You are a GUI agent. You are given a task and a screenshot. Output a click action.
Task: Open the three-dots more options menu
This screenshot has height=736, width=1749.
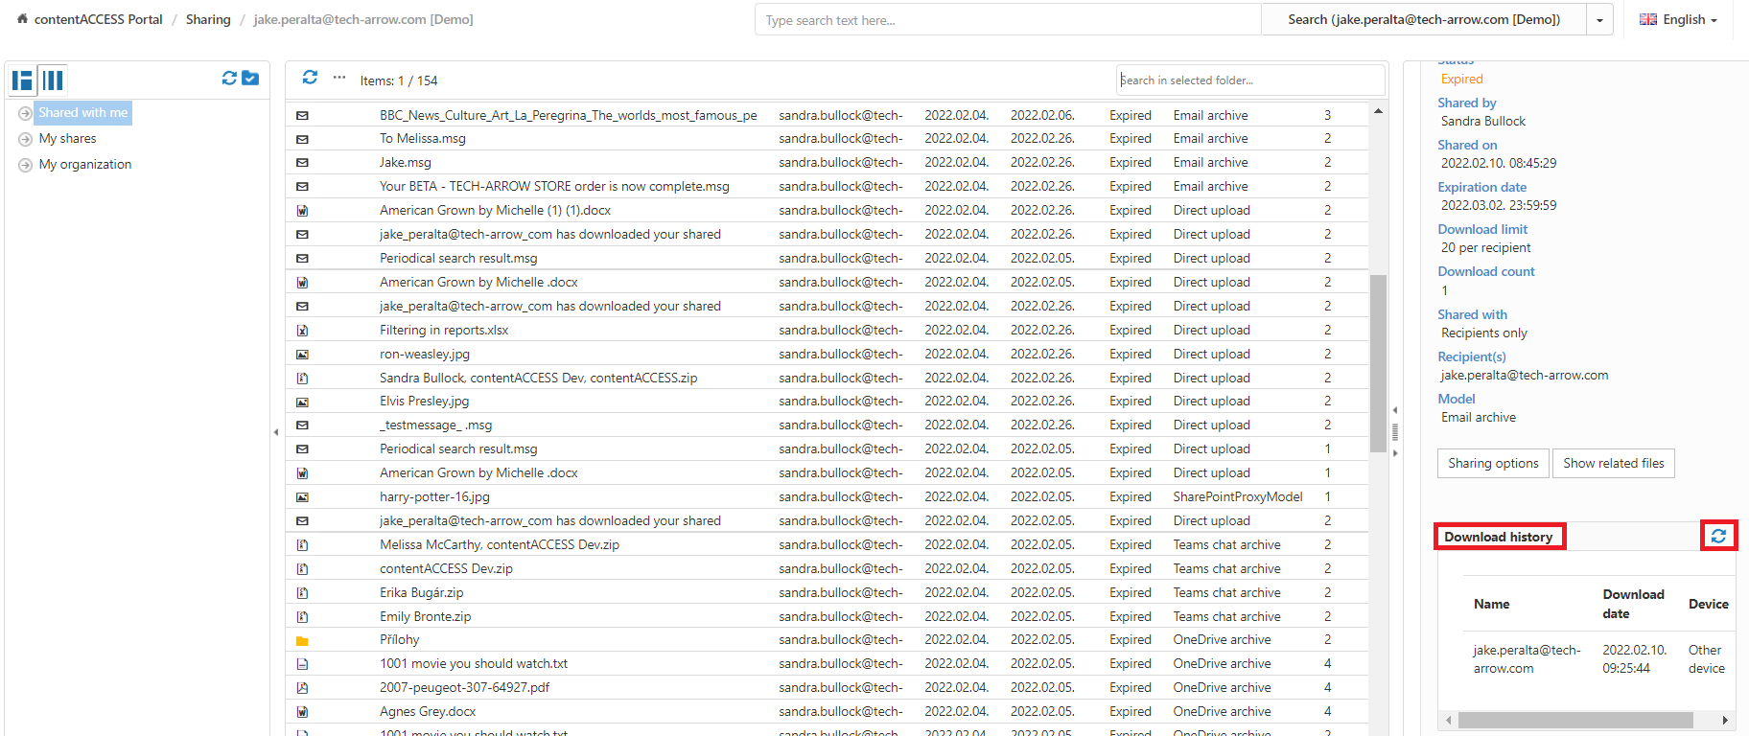(339, 78)
